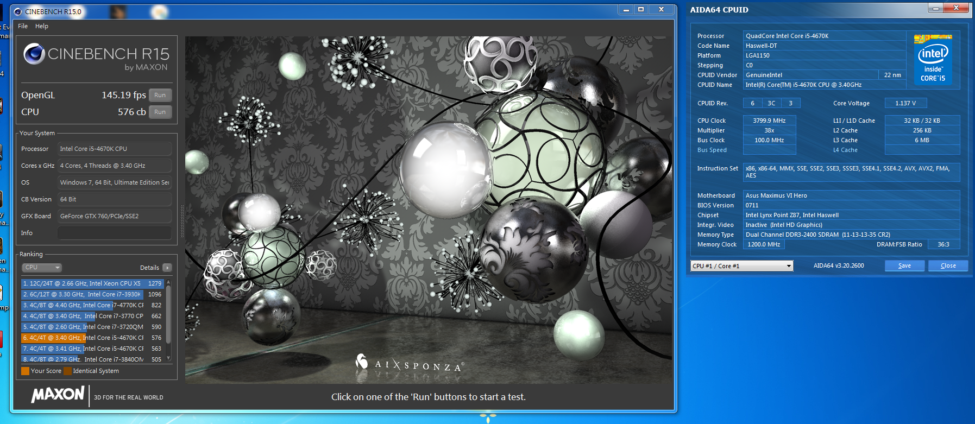The height and width of the screenshot is (424, 975).
Task: Click AIDA64 Processor value QuadCore Intel Core i5-4670K
Action: 825,36
